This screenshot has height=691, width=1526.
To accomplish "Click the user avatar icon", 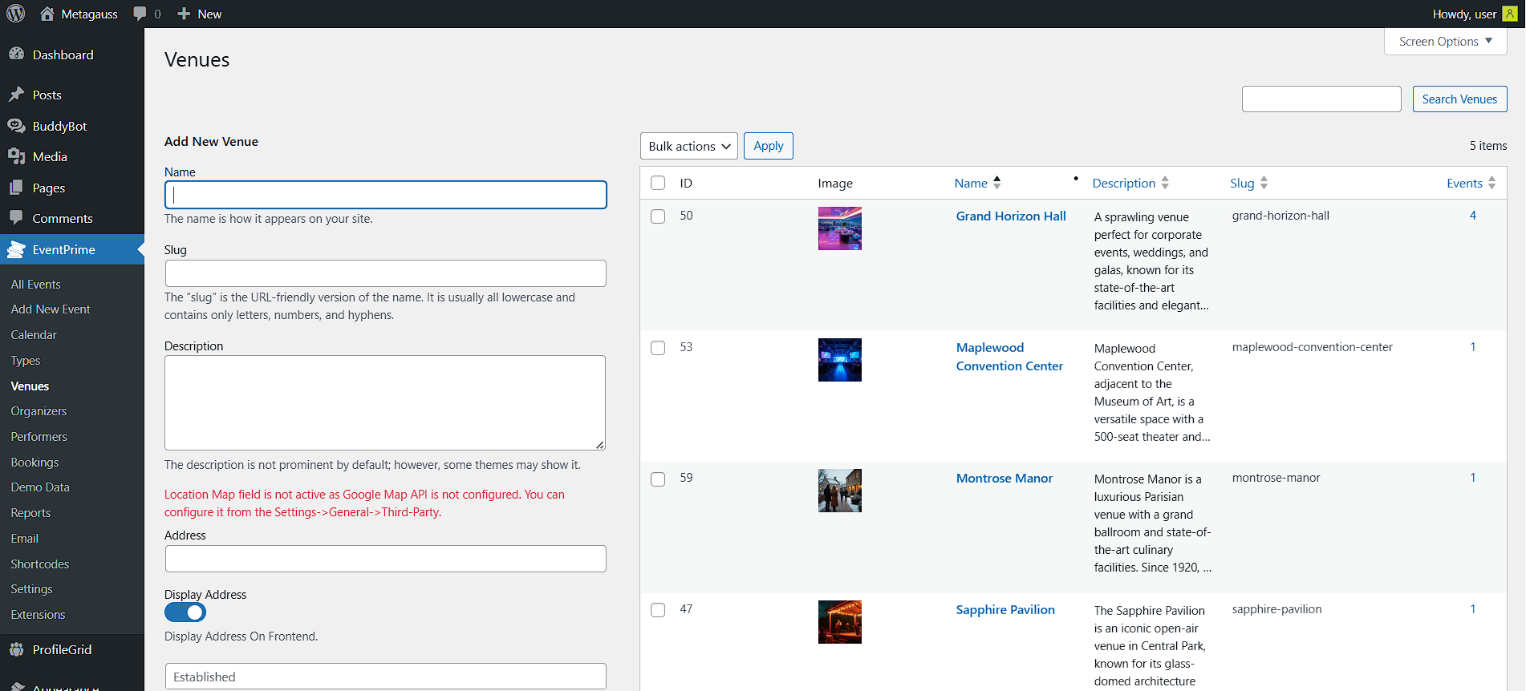I will (x=1509, y=14).
